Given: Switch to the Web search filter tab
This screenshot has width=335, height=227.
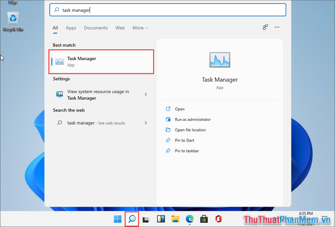Looking at the screenshot, I should [120, 28].
